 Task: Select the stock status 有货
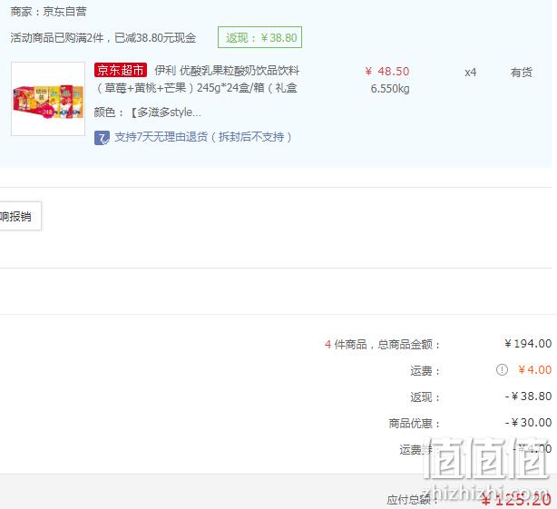point(521,73)
